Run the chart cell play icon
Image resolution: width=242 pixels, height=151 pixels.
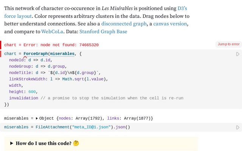coord(237,54)
